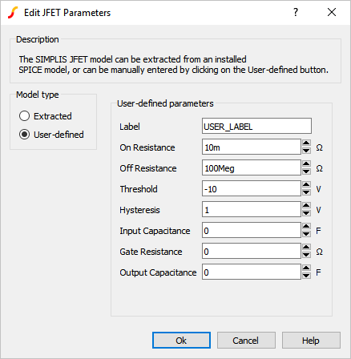Click the Output Capacitance value field
351x359 pixels.
[x=252, y=272]
